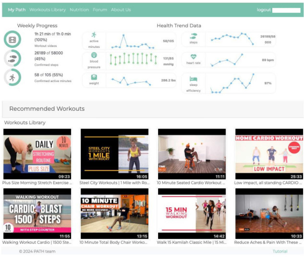Open the weight trend chart
This screenshot has height=259, width=304.
click(131, 81)
